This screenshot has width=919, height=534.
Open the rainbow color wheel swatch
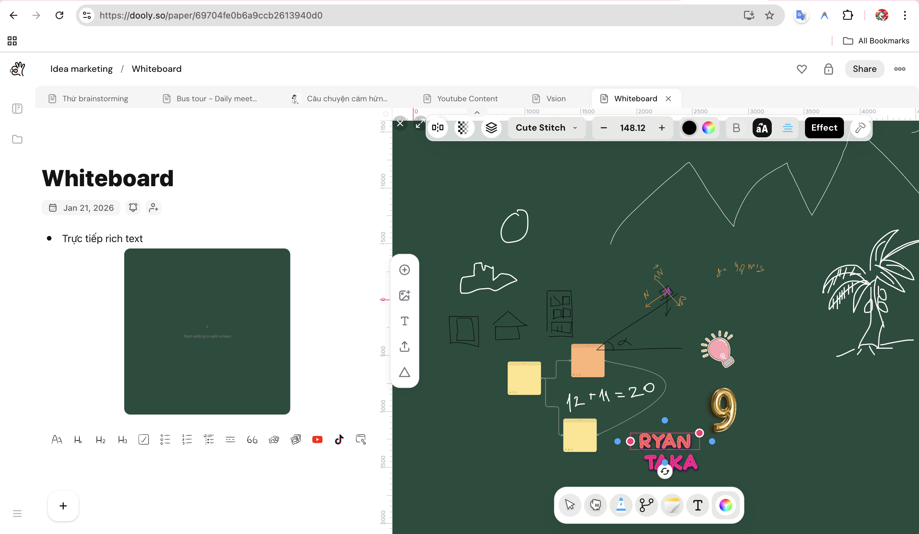tap(709, 128)
